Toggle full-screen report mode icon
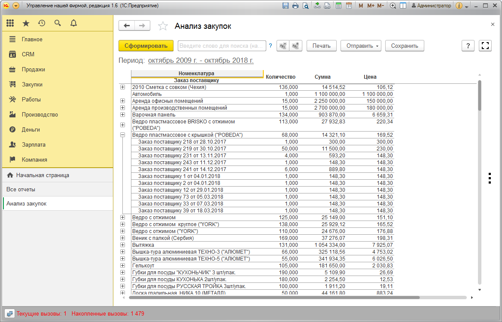Screen dimensions: 502x322 [485, 46]
